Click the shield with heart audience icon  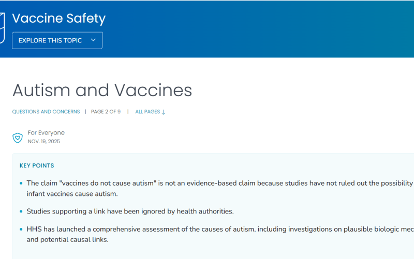point(18,138)
